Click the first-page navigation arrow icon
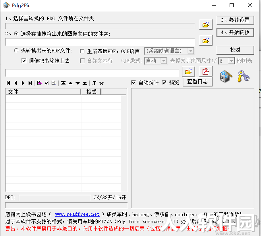Viewport: 261px width, 236px height. (8, 83)
